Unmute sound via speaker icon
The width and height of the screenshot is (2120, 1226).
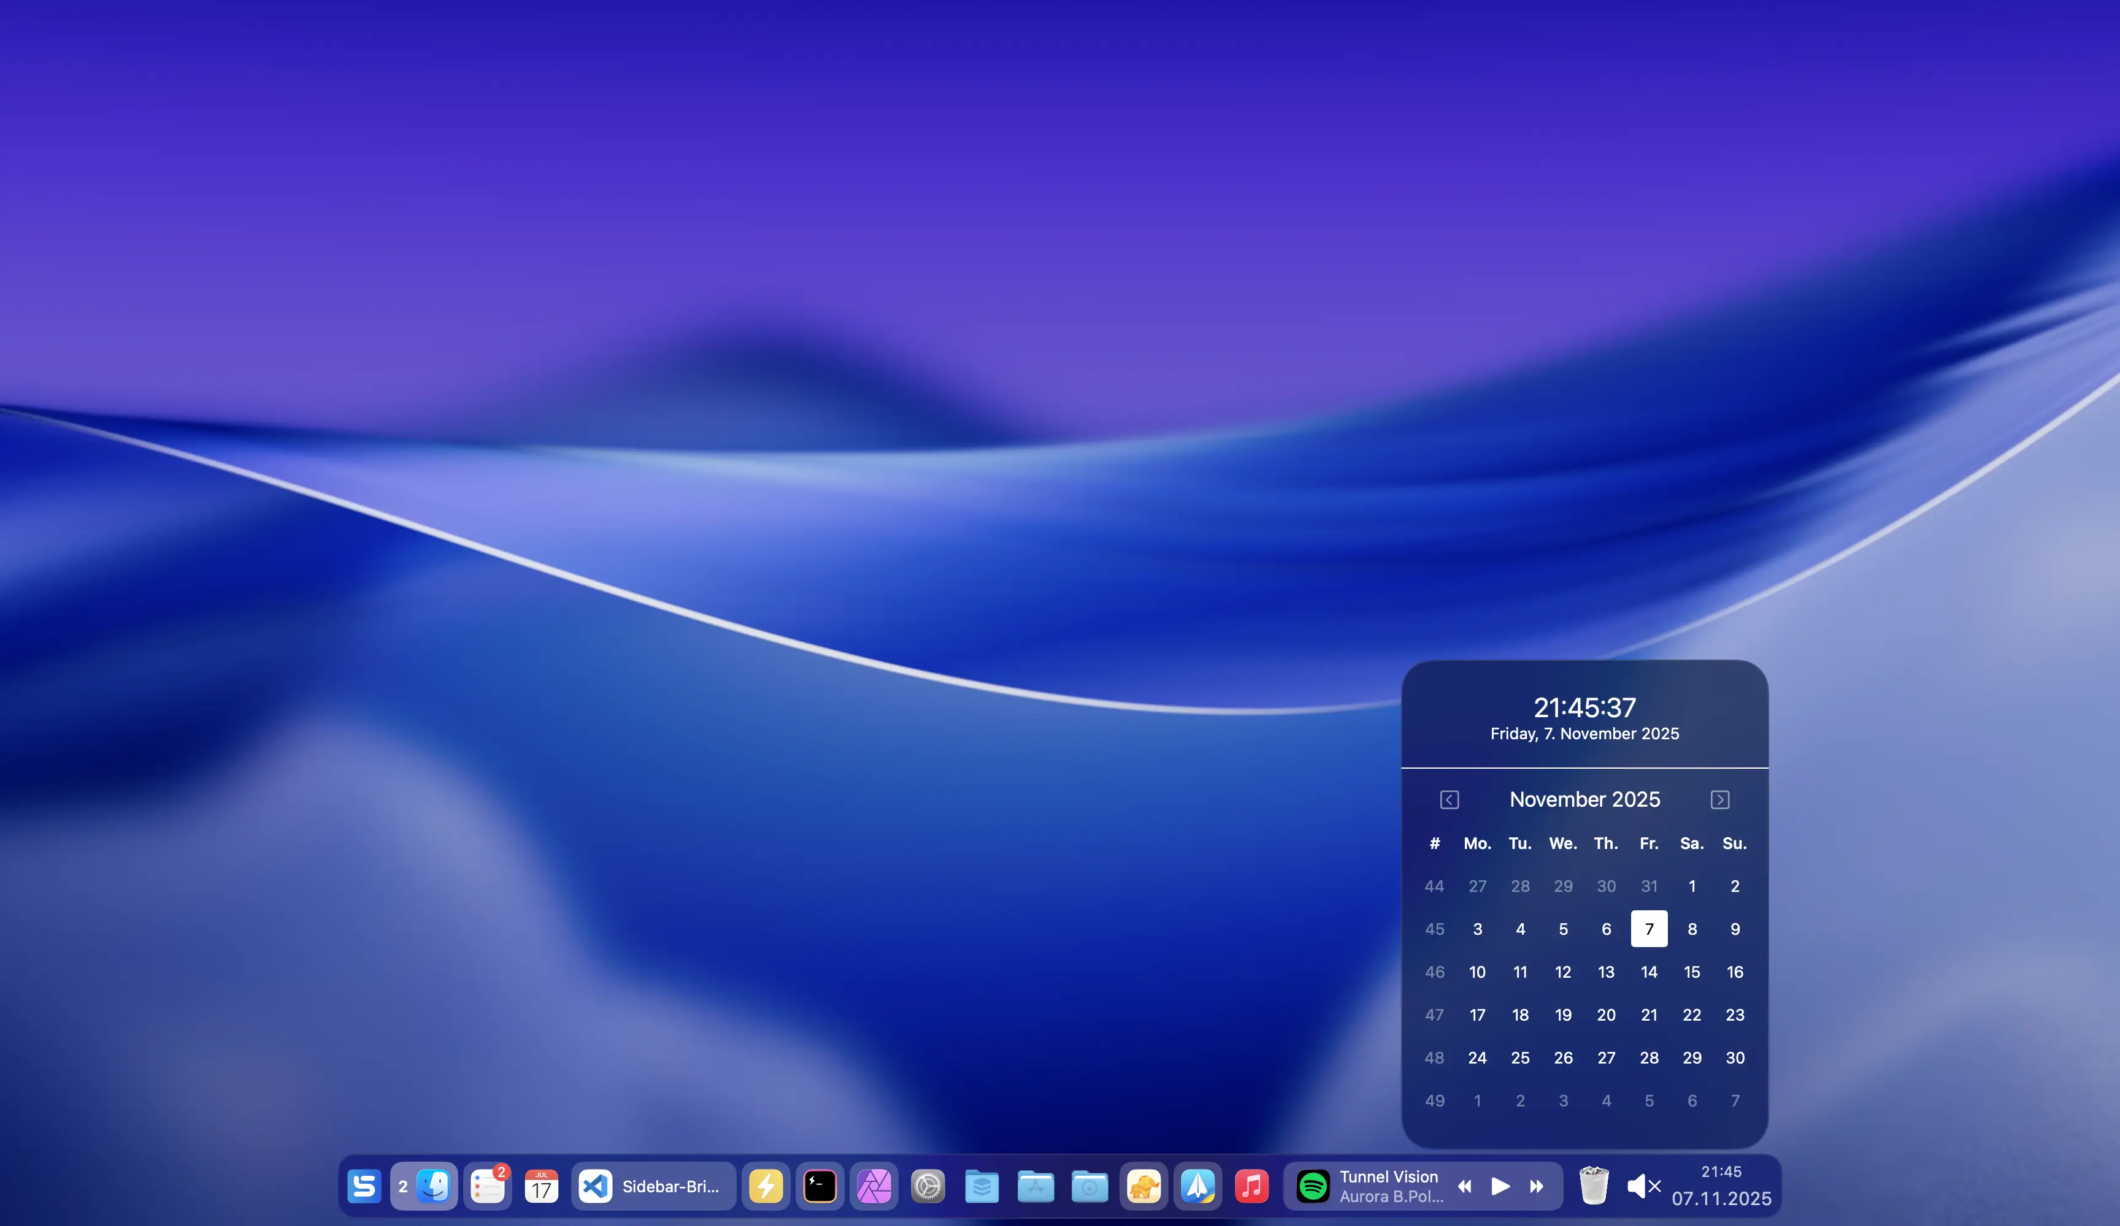(x=1643, y=1187)
